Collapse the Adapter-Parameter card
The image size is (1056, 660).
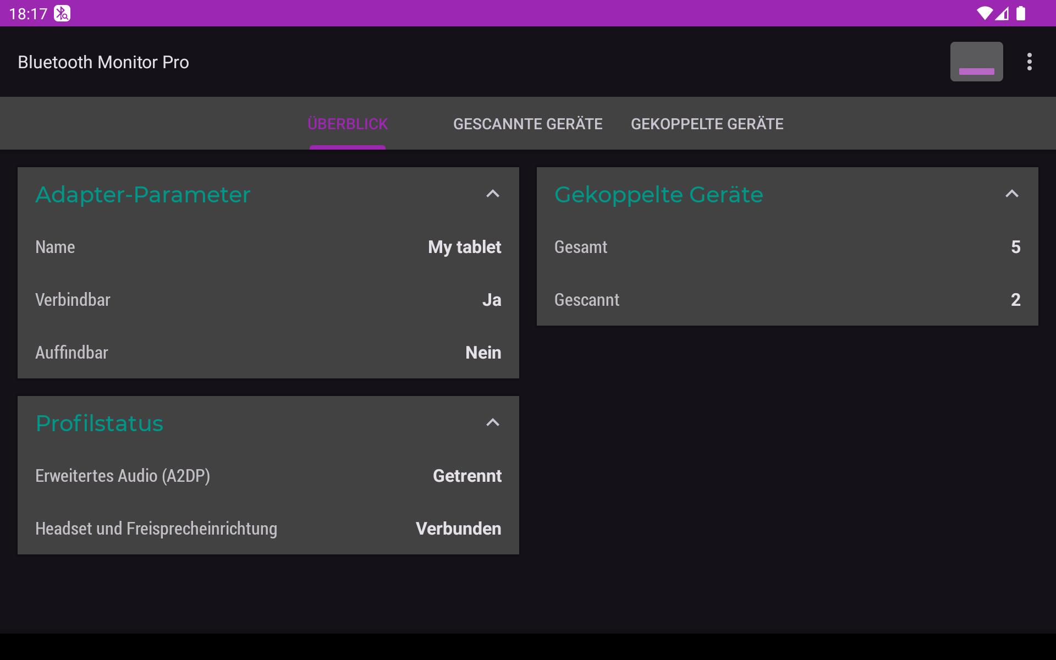(493, 194)
